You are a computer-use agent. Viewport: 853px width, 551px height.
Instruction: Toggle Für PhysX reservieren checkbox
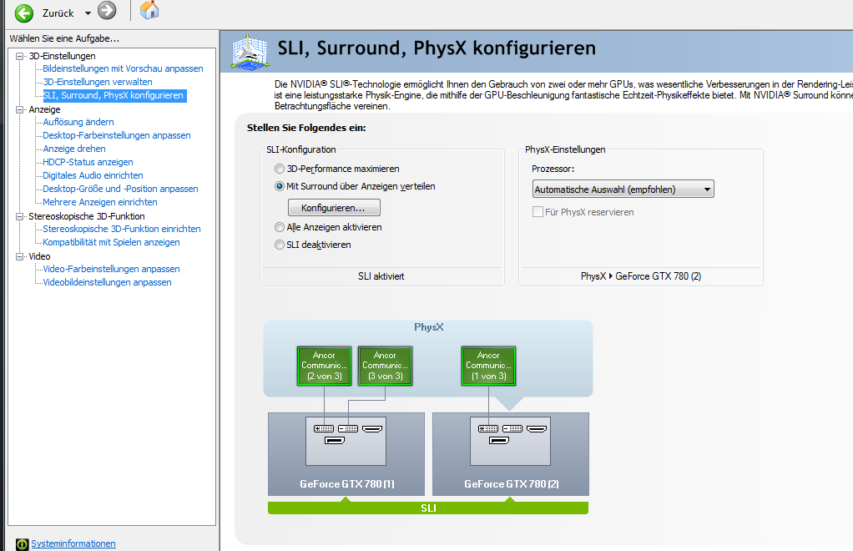click(x=538, y=211)
